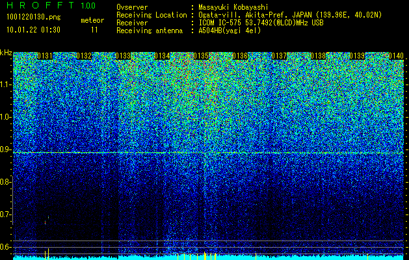Click the 0131 time marker
Viewport: 409px width, 260px height.
tap(45, 56)
